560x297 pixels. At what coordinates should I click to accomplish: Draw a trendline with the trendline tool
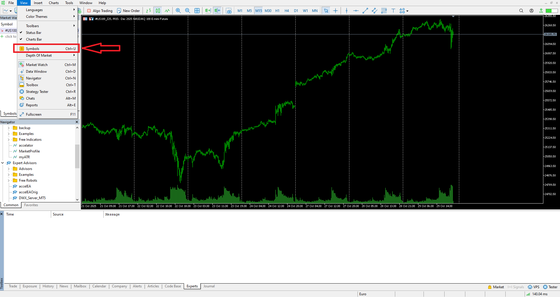point(365,11)
